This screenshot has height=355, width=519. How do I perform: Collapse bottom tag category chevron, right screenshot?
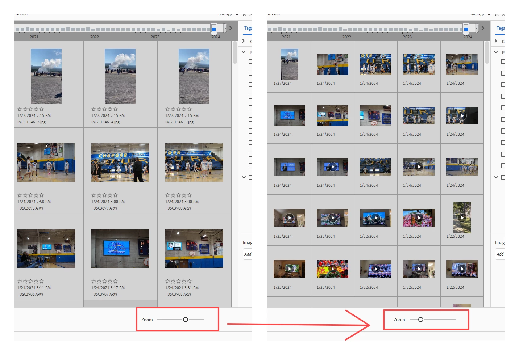point(496,177)
